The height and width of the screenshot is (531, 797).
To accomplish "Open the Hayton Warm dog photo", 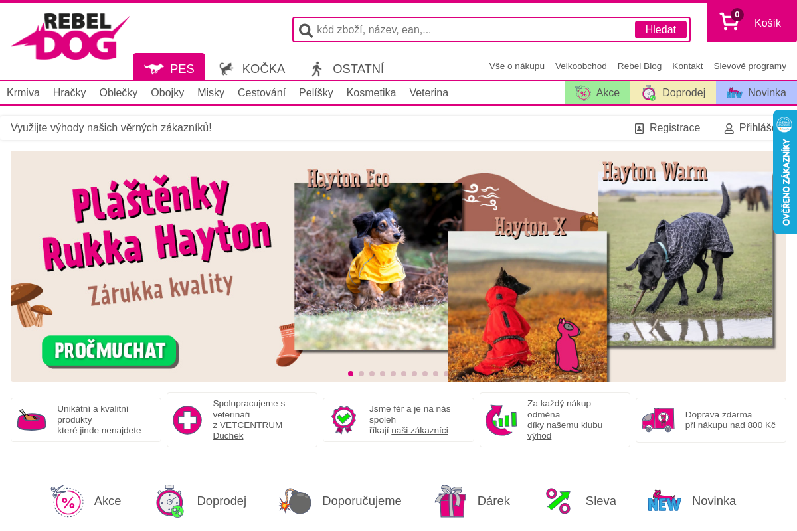I will 686,260.
